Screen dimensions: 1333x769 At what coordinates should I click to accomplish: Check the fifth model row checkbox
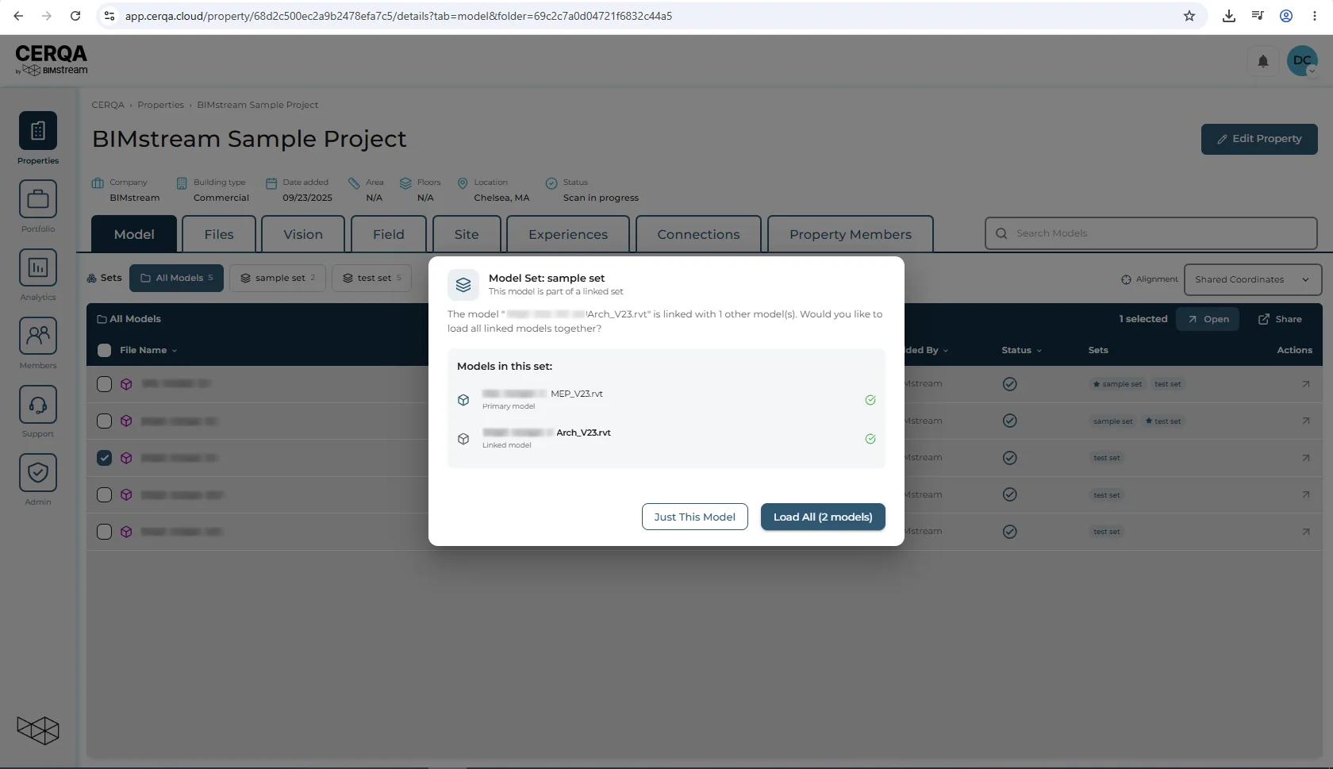click(x=104, y=532)
